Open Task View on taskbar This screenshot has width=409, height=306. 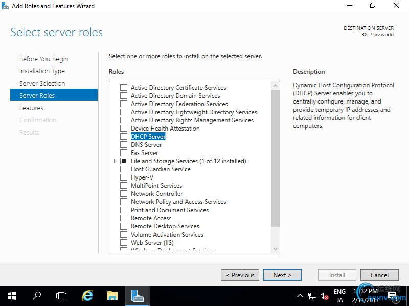[x=61, y=296]
